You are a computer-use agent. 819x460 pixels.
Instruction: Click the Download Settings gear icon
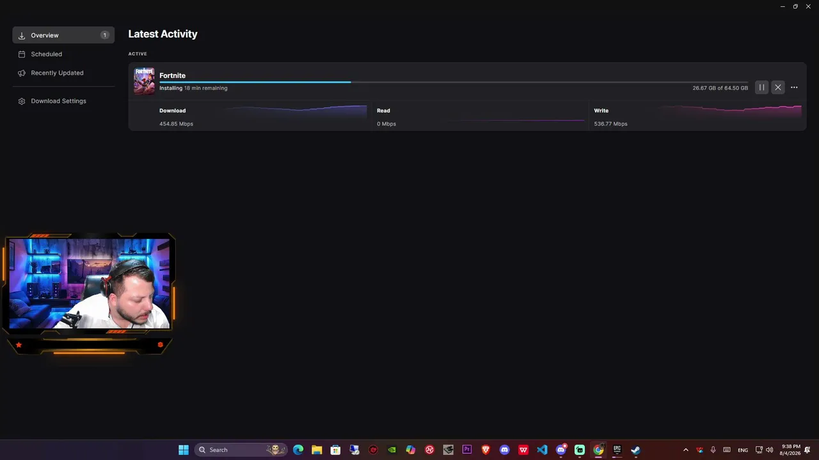coord(22,101)
